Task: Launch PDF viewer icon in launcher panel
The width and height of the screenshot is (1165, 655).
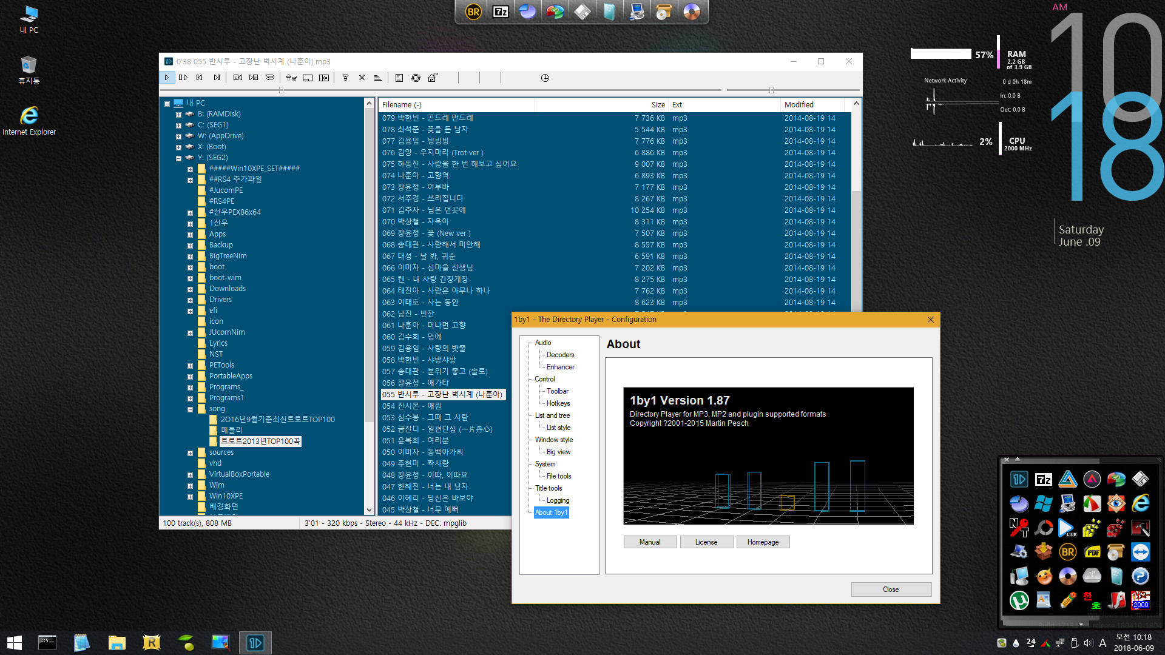Action: point(1092,552)
